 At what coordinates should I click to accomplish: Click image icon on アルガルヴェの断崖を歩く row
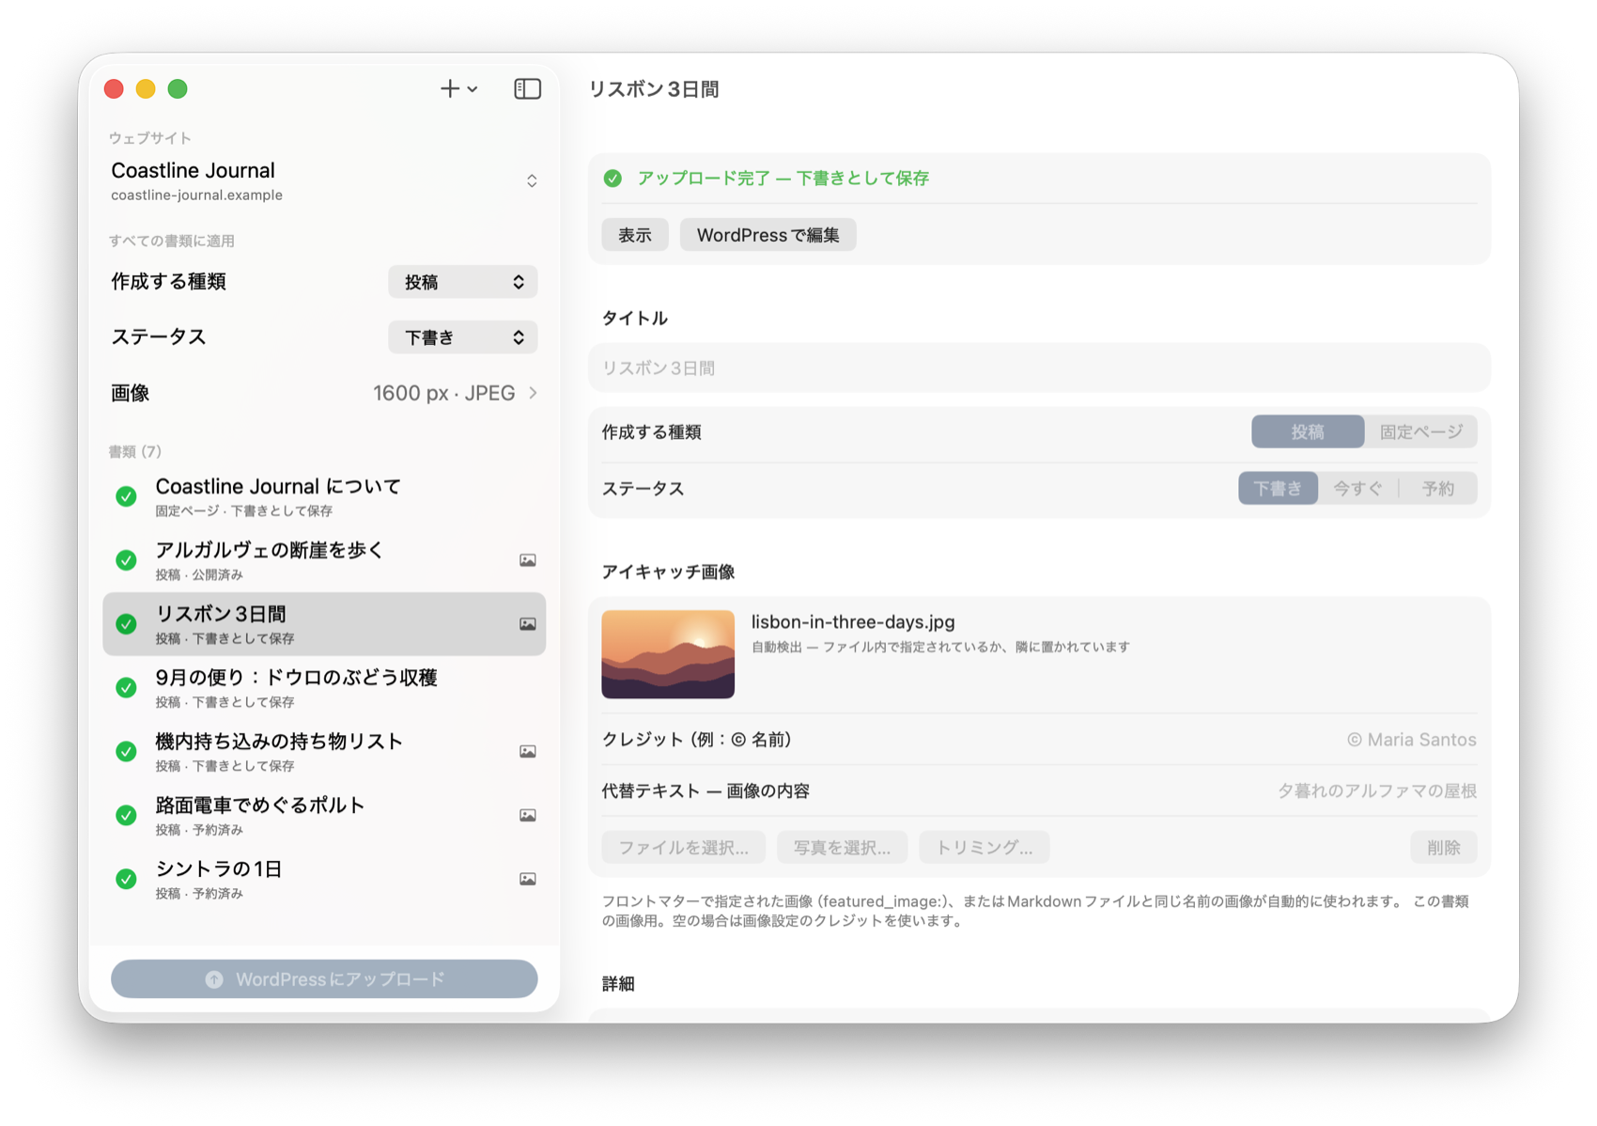pos(528,560)
